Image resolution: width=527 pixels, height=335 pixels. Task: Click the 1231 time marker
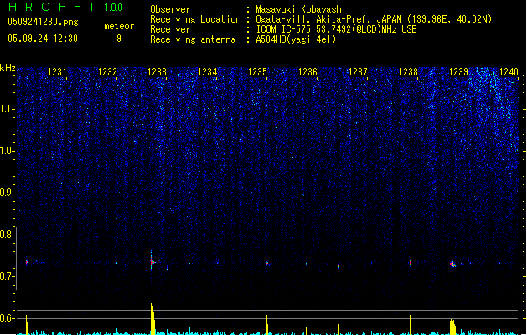coord(57,72)
